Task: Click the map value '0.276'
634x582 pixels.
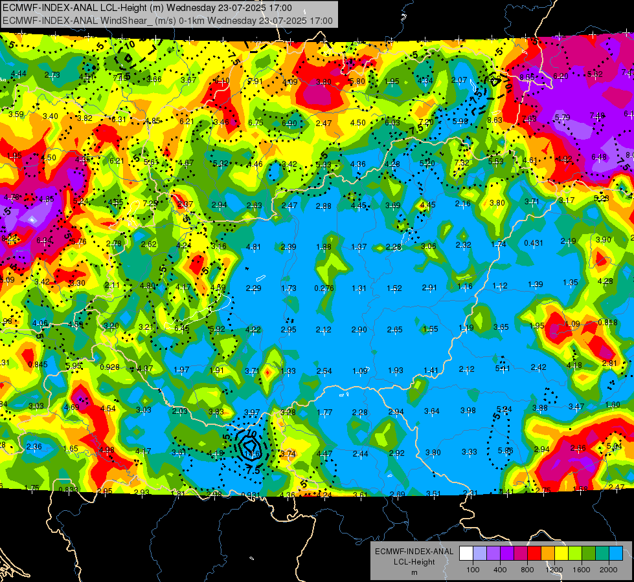Action: [324, 288]
